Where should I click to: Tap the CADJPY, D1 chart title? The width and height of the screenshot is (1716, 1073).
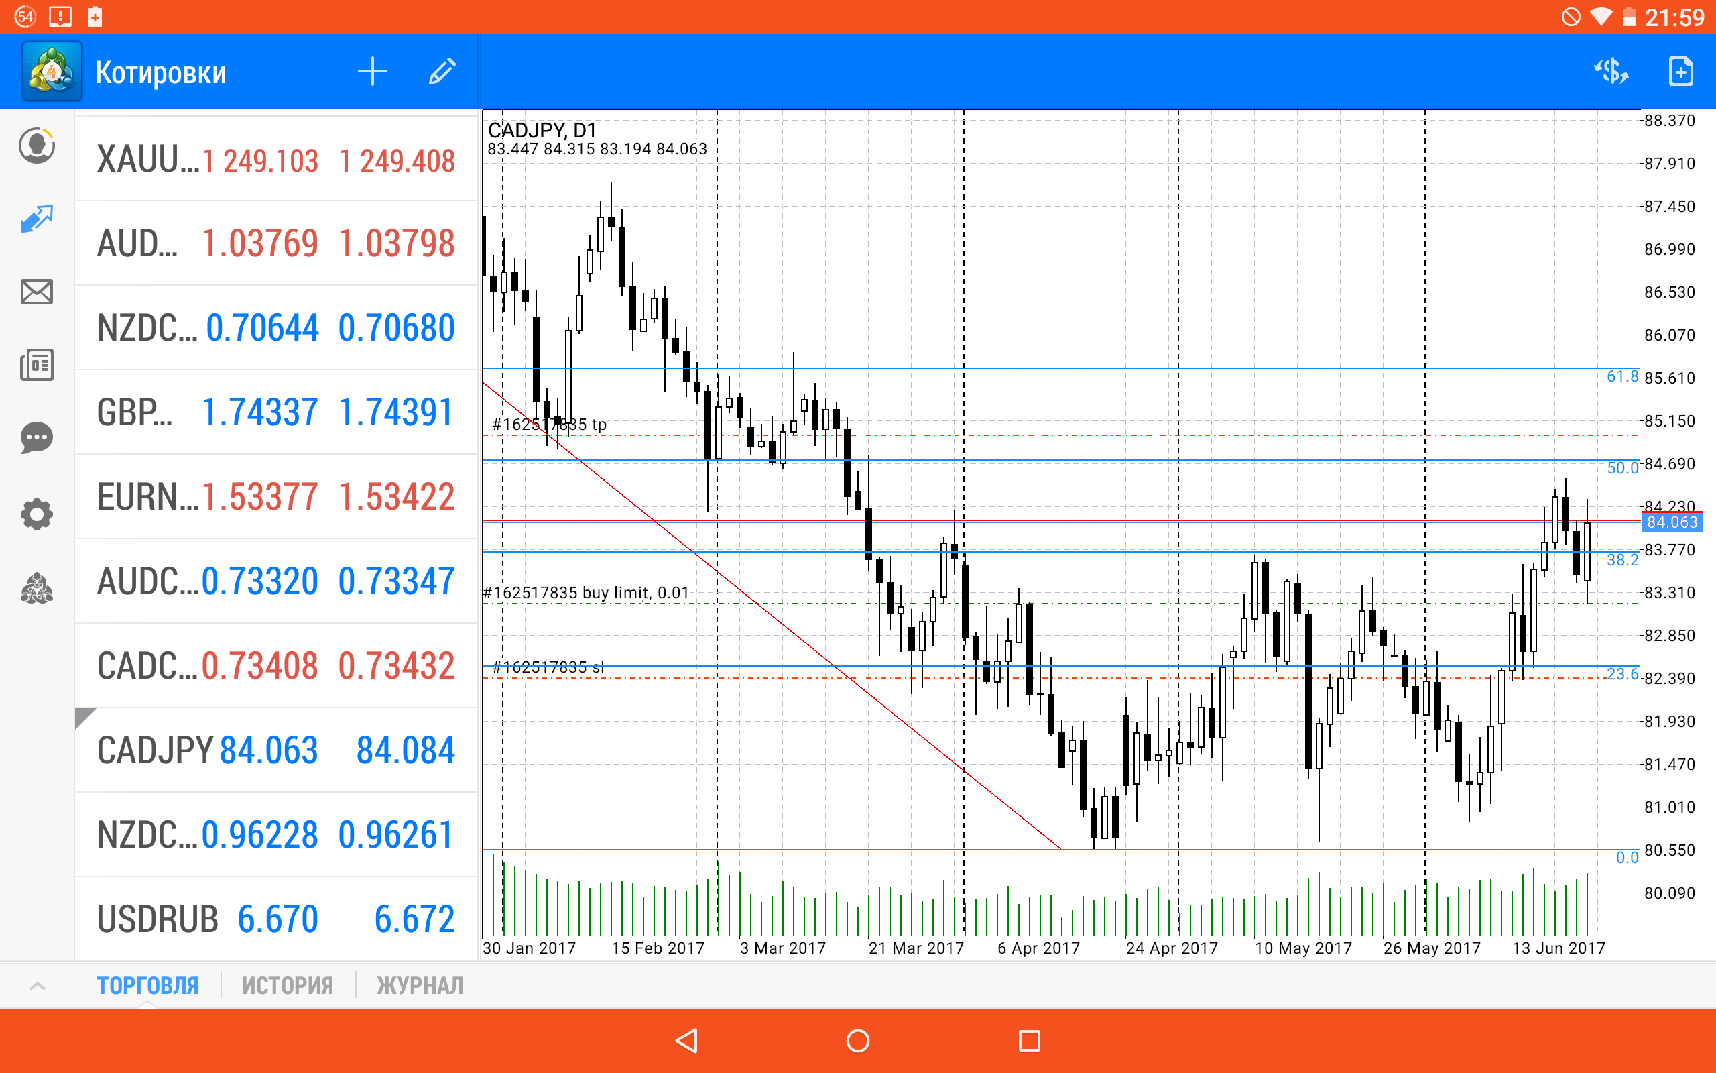(542, 130)
